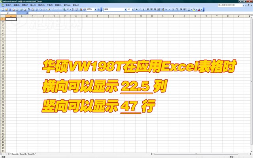
Task: Click the Format Painter brush icon
Action: 49,9
